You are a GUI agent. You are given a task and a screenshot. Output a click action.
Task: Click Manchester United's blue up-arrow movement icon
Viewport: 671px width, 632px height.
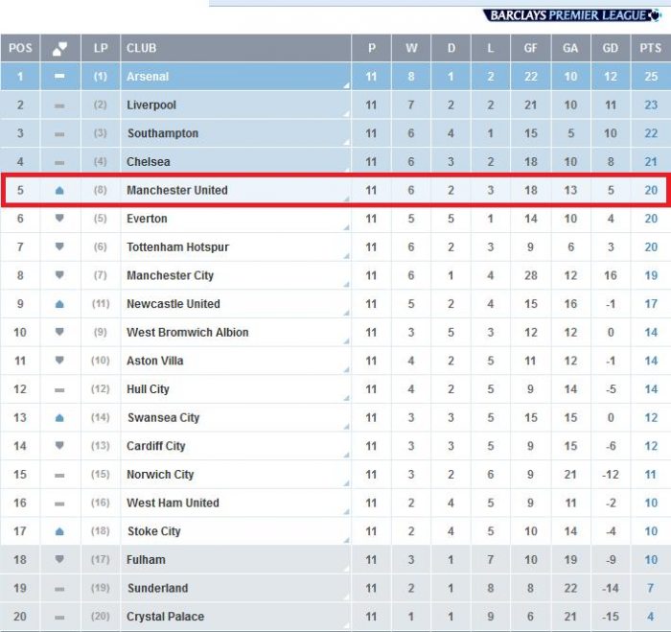click(x=59, y=190)
